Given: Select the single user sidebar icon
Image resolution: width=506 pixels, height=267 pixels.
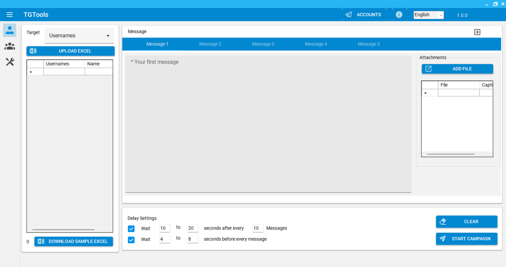Looking at the screenshot, I should click(10, 30).
